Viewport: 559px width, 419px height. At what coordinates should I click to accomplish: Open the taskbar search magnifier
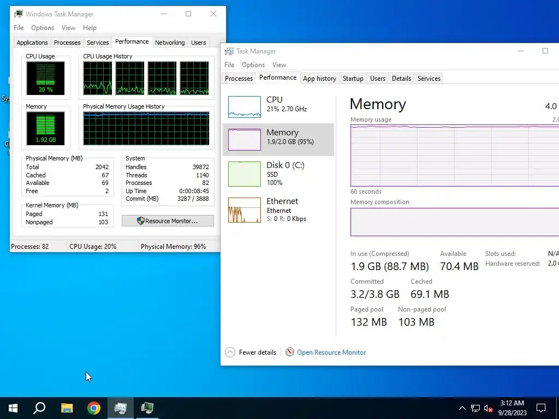pyautogui.click(x=39, y=408)
